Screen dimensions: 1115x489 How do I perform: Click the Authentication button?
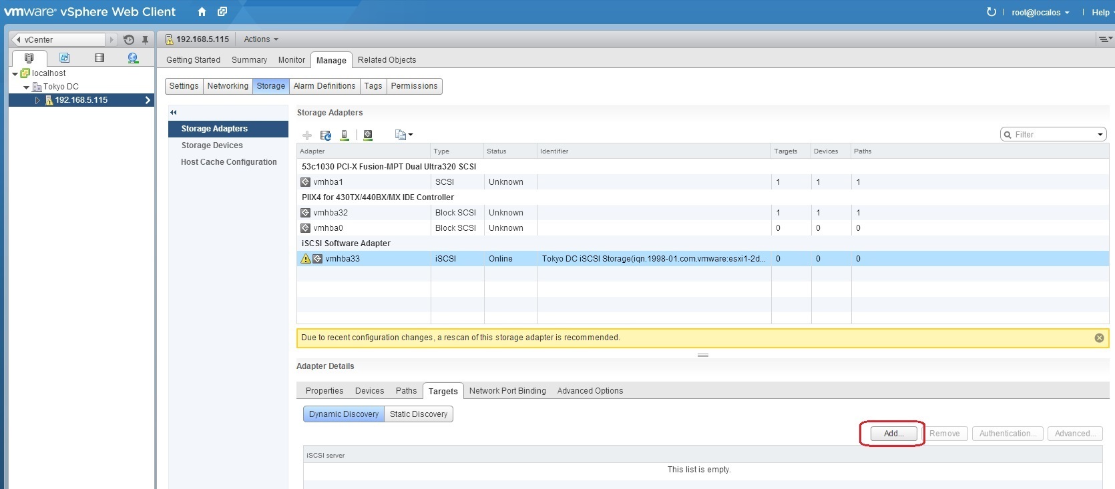(x=1008, y=434)
